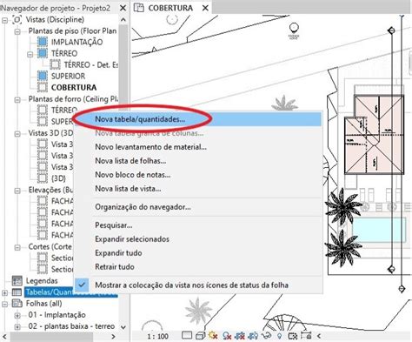Viewport: 412px width, 342px height.
Task: Select COBERTURA in project browser tree
Action: 74,87
